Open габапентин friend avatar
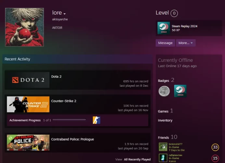The height and width of the screenshot is (163, 225). tap(163, 158)
